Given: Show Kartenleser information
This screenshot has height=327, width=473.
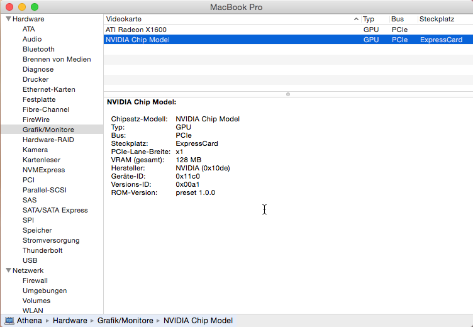Looking at the screenshot, I should [x=42, y=160].
